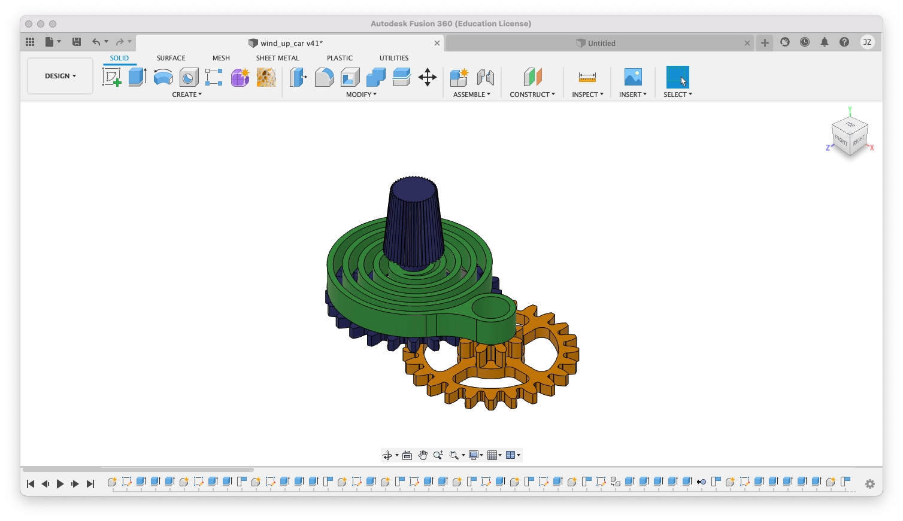Click the Insert image icon

pos(633,77)
